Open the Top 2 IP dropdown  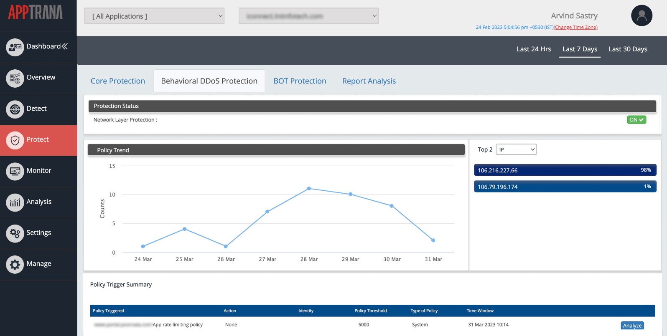[516, 149]
